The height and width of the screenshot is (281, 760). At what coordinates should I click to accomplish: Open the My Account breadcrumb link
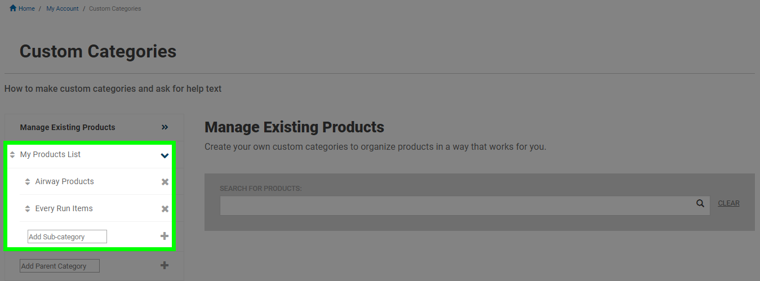(63, 8)
